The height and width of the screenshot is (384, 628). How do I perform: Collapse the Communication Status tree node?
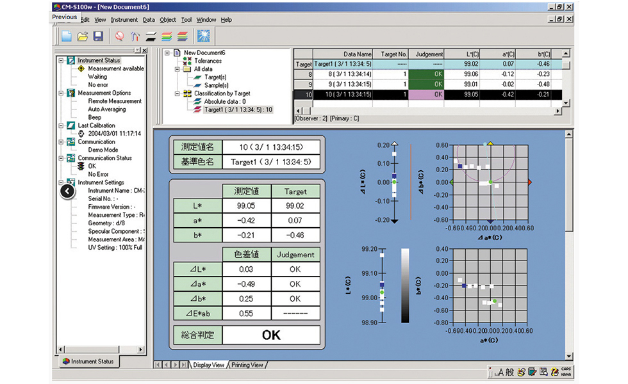coord(61,158)
